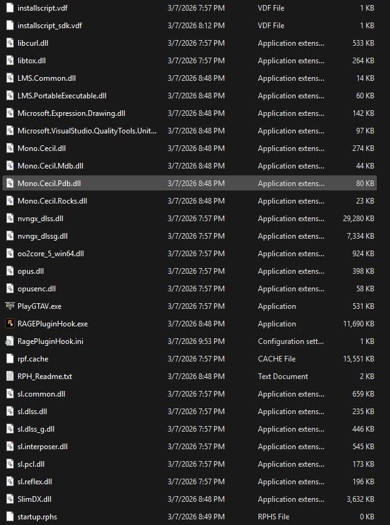Click the 15,551 KB size value
Viewport: 390px width, 525px height.
point(359,359)
